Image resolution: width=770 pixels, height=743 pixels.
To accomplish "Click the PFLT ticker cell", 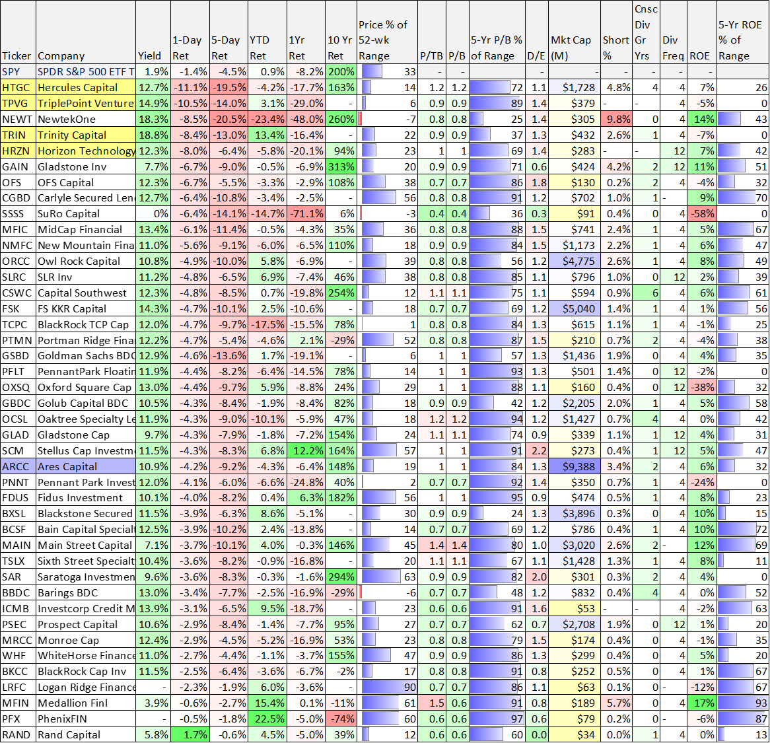I will click(x=18, y=371).
